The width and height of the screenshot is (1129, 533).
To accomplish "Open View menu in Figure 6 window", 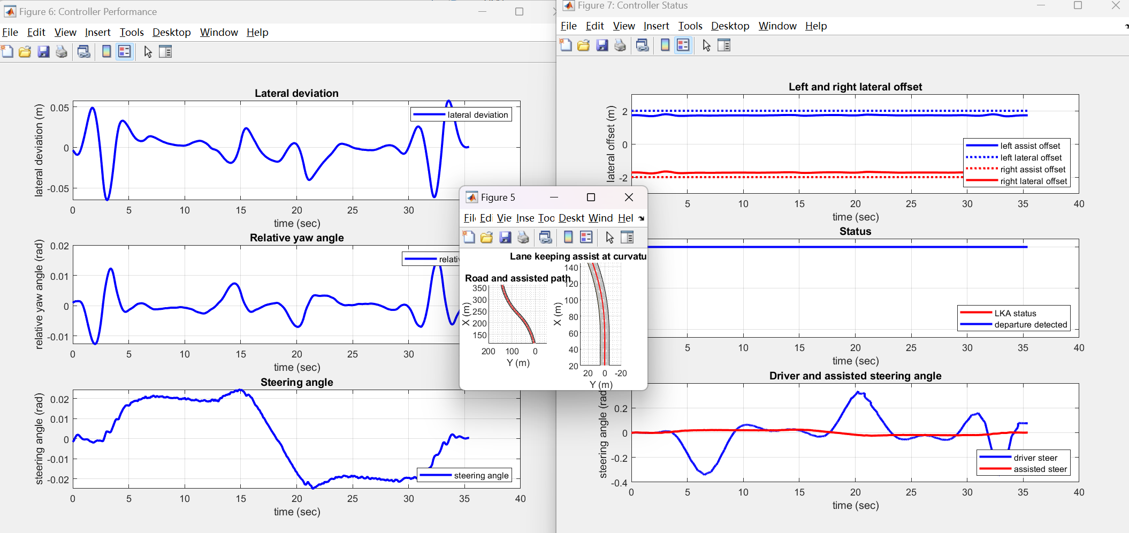I will (65, 32).
